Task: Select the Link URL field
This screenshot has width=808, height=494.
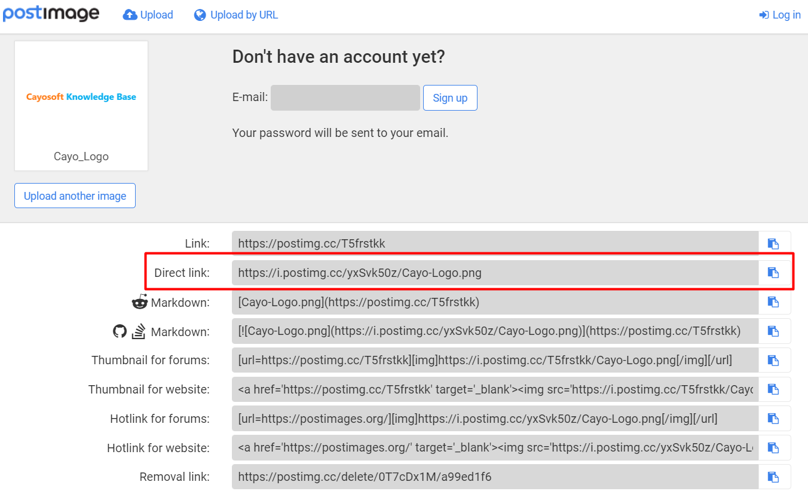Action: point(495,243)
